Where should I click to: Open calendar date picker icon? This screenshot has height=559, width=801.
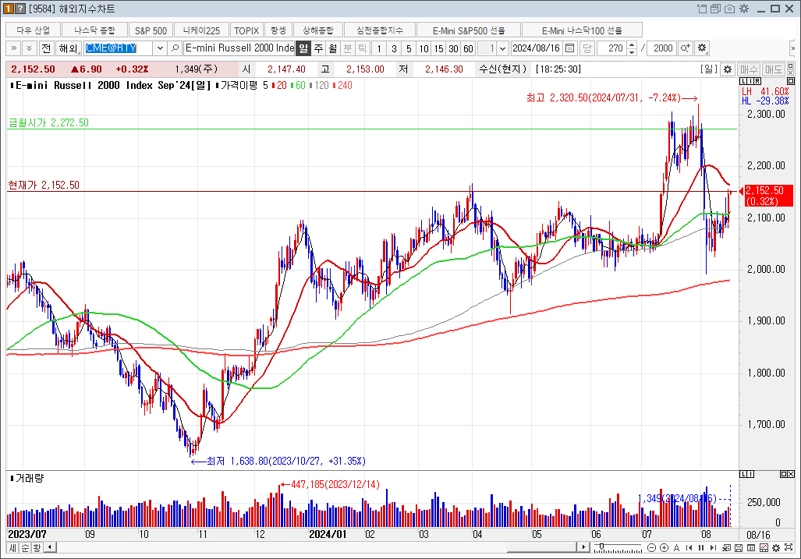pos(569,48)
